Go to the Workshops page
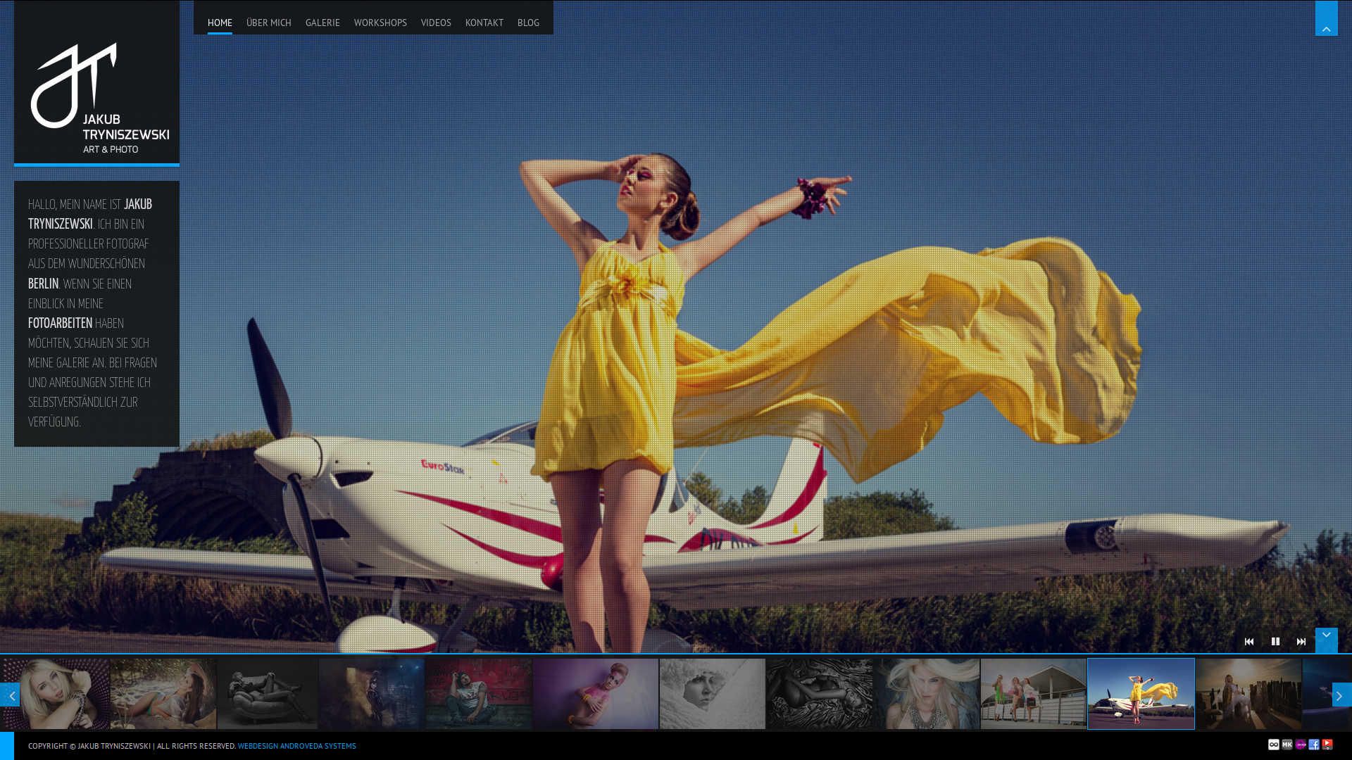The height and width of the screenshot is (760, 1352). coord(380,23)
